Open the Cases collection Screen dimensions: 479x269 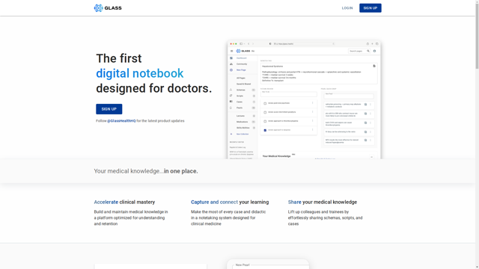pyautogui.click(x=239, y=102)
